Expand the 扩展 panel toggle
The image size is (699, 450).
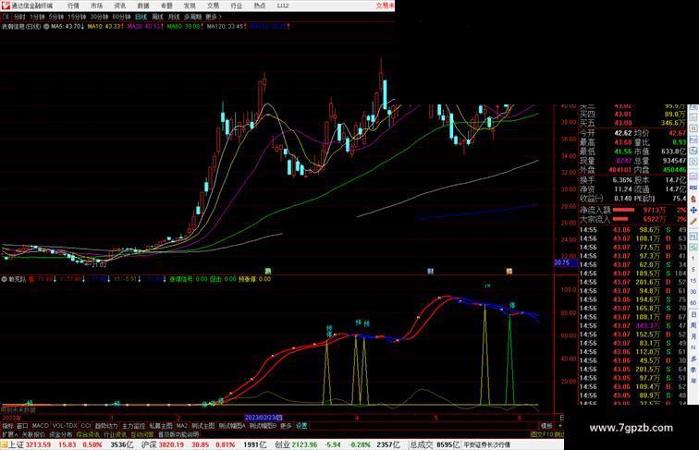(10, 434)
